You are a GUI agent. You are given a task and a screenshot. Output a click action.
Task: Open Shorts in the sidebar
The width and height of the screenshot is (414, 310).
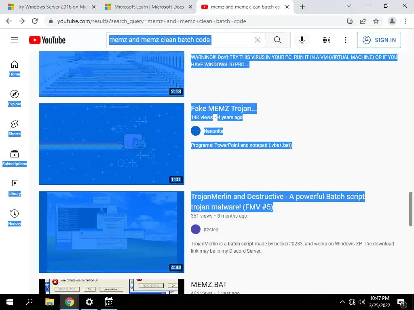pos(15,128)
